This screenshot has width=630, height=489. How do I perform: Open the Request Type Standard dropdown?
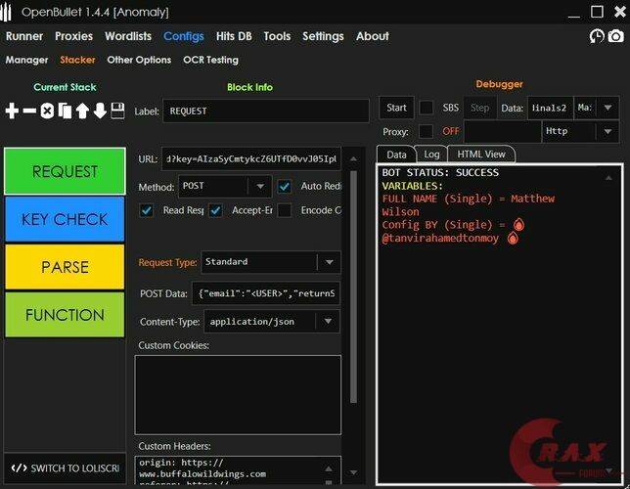click(x=271, y=262)
